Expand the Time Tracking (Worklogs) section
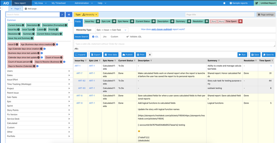 pos(39,84)
